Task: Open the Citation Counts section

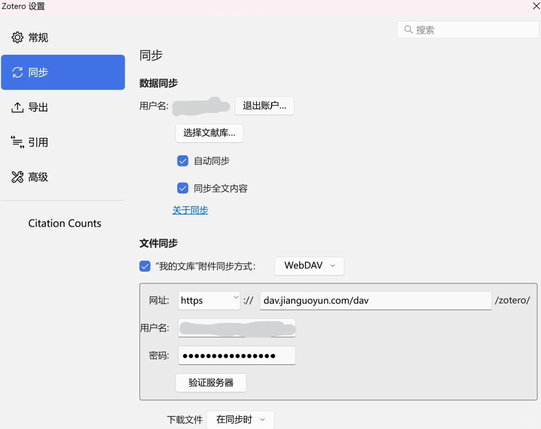Action: point(64,223)
